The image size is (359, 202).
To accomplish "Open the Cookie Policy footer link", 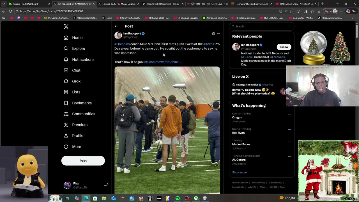I will (x=275, y=183).
